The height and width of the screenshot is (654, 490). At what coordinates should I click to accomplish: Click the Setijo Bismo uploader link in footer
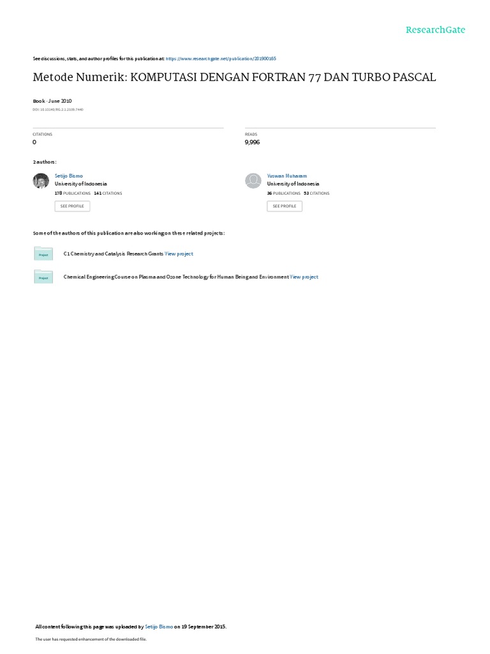coord(159,627)
